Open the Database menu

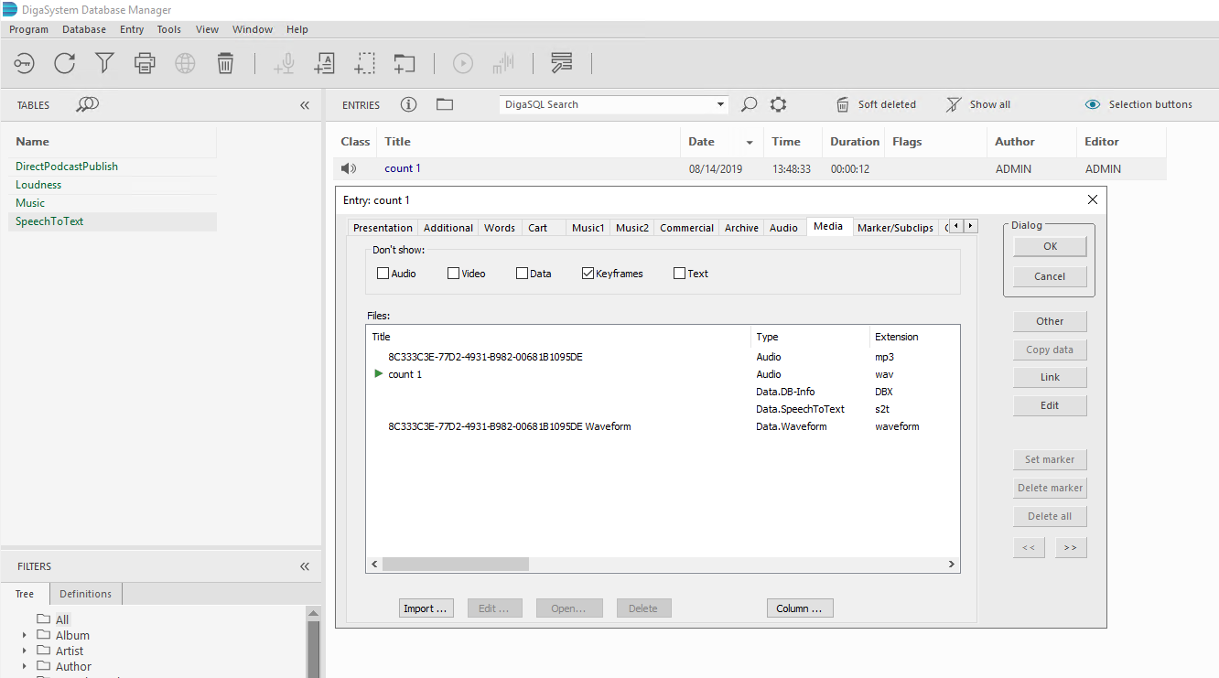click(84, 29)
